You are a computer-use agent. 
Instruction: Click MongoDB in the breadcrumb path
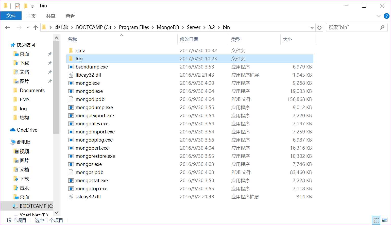pos(168,27)
